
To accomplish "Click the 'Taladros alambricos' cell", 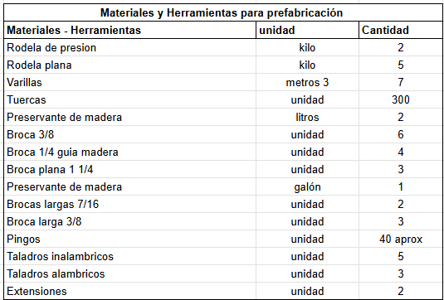I will pos(130,274).
